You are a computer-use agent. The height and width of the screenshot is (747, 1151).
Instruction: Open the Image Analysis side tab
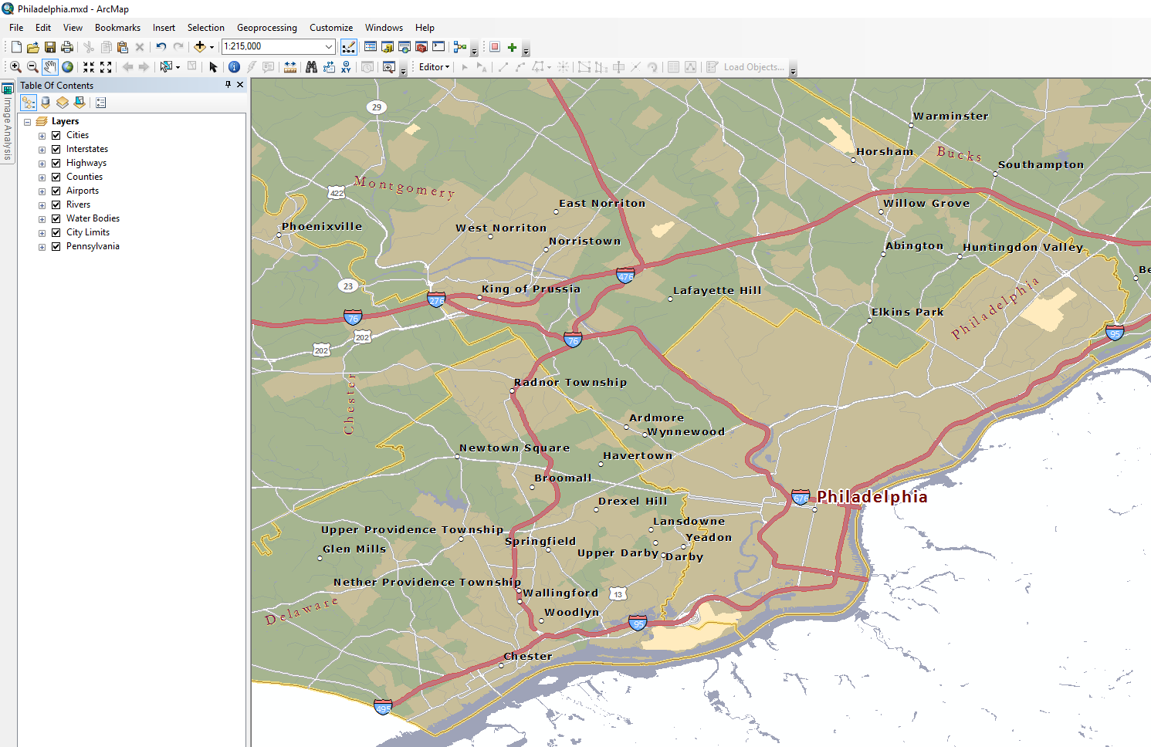8,121
